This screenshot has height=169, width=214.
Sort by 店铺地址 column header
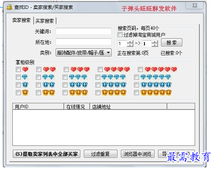coord(128,107)
